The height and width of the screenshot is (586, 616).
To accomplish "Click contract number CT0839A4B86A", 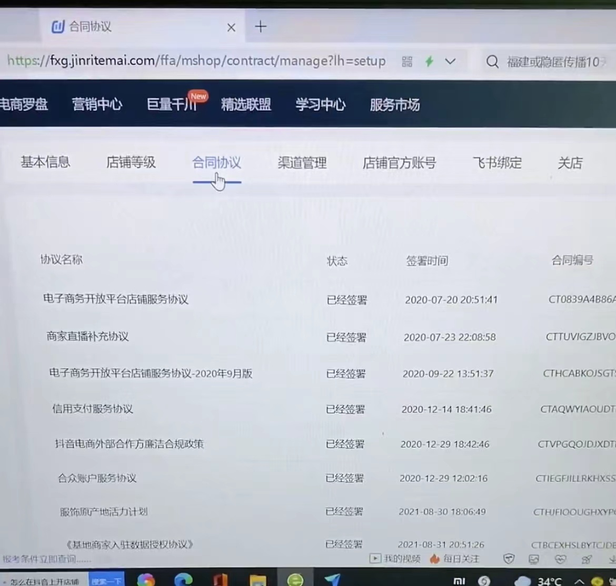I will pos(582,299).
